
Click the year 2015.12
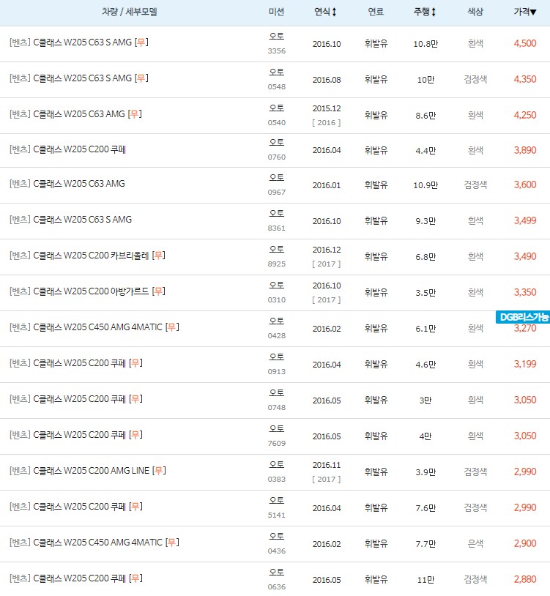pos(327,108)
